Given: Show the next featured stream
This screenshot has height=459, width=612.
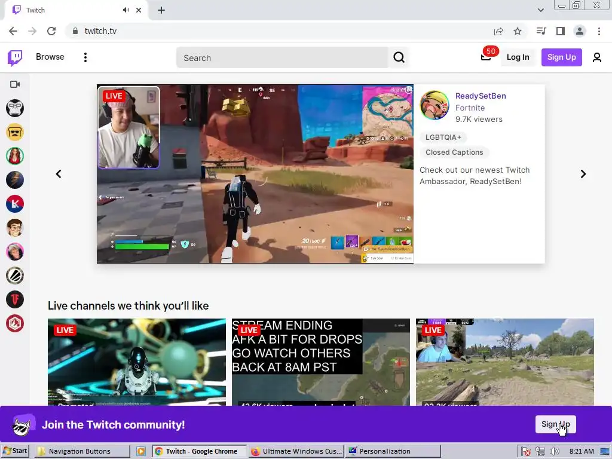Looking at the screenshot, I should [583, 174].
